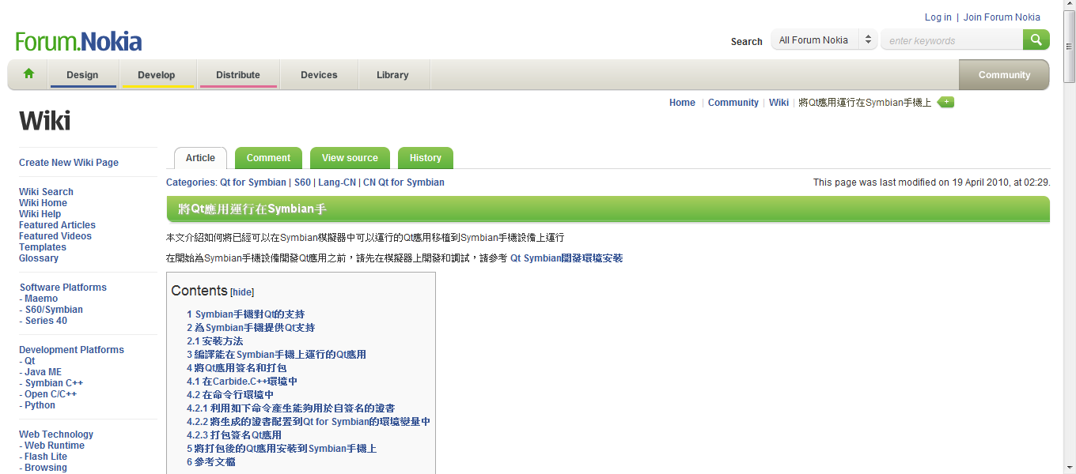Open Wiki Search in sidebar

46,192
